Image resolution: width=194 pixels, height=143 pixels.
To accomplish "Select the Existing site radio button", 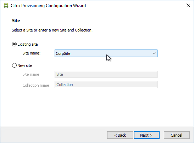I will pyautogui.click(x=14, y=44).
